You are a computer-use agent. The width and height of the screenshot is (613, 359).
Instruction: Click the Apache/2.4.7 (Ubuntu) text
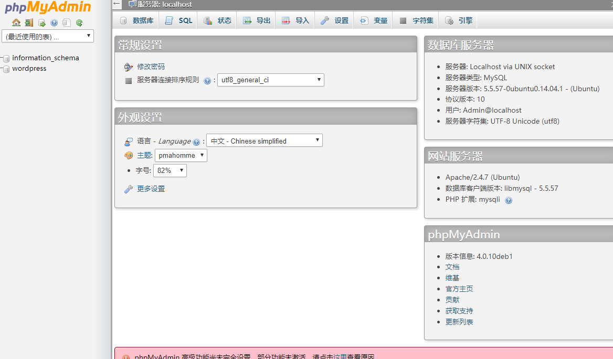(482, 177)
